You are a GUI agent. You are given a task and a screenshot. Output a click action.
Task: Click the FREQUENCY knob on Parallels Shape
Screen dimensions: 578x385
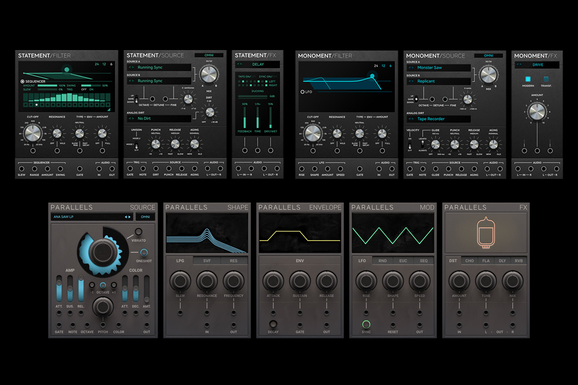click(x=234, y=281)
